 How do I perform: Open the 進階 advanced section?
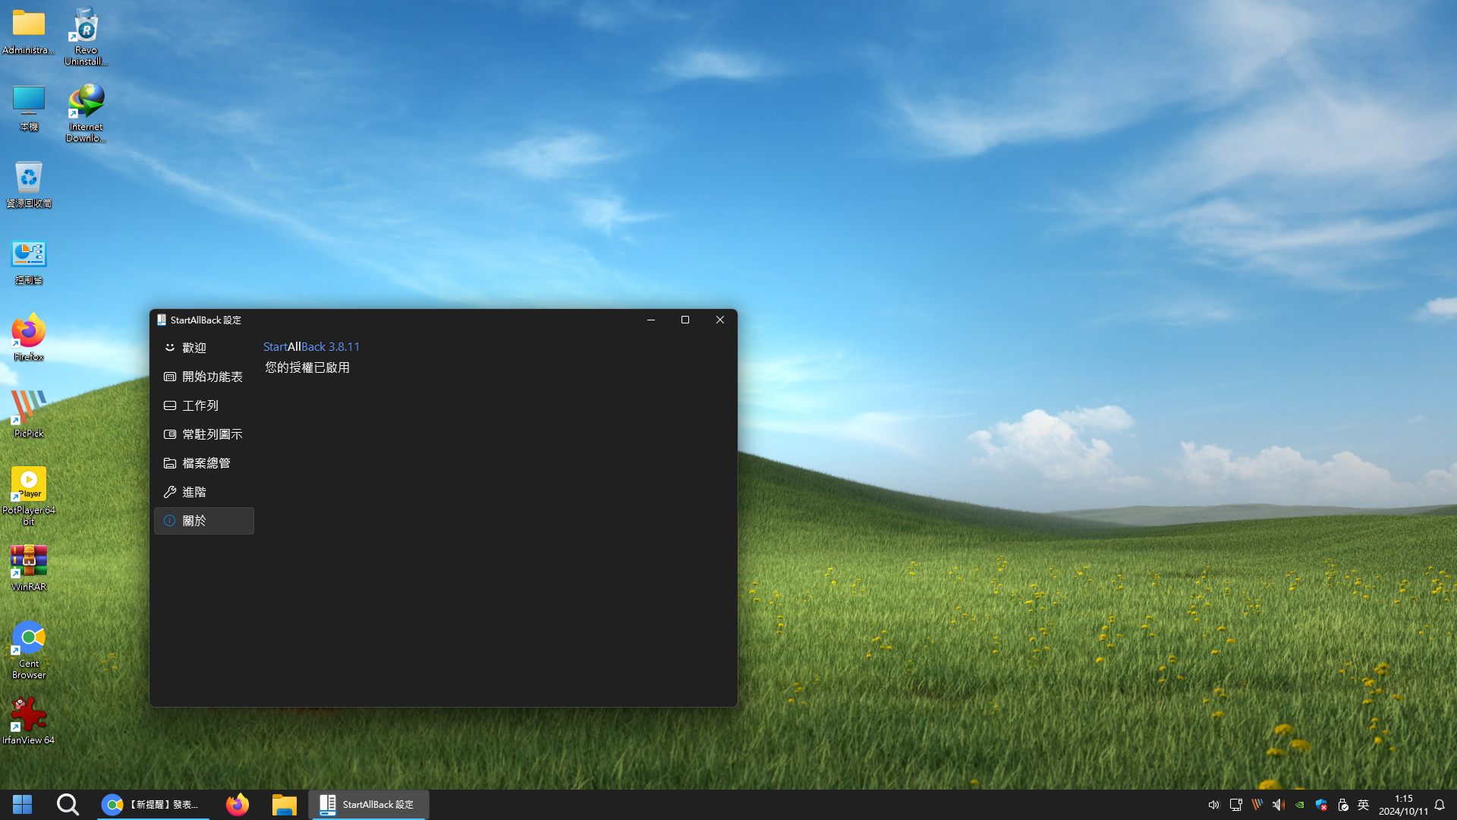click(x=203, y=492)
